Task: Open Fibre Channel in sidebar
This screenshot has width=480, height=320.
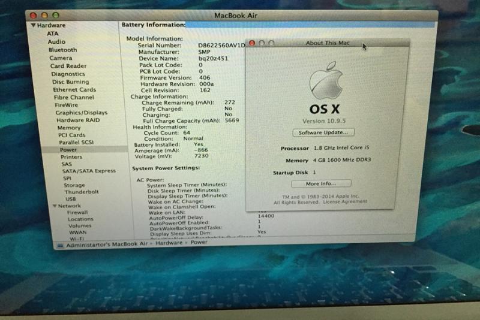Action: (x=74, y=97)
